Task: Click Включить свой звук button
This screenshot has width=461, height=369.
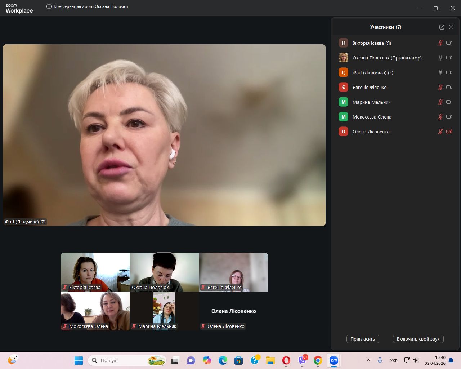Action: point(418,339)
